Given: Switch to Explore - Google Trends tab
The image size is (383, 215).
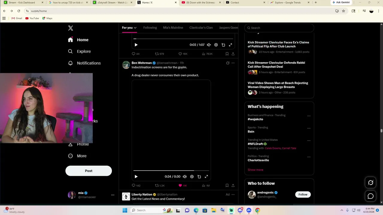Looking at the screenshot, I should click(x=287, y=2).
